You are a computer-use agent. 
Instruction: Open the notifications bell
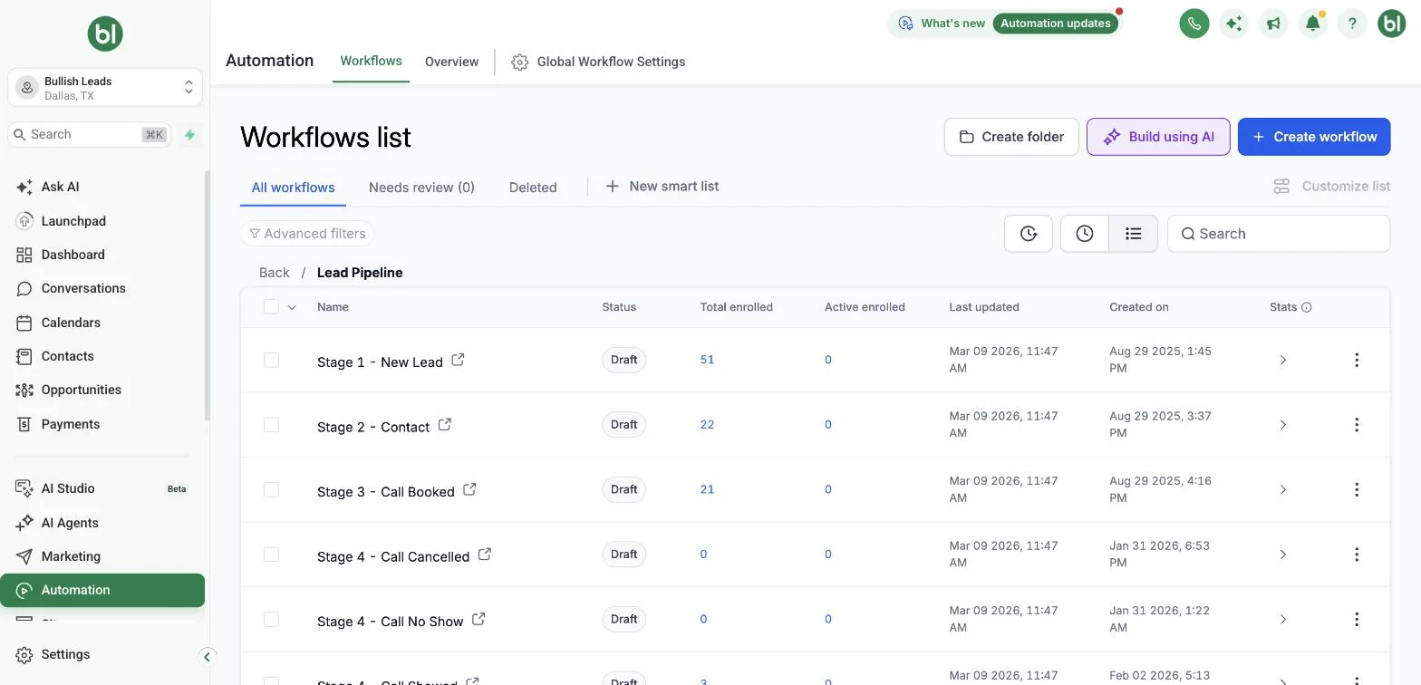(x=1312, y=24)
